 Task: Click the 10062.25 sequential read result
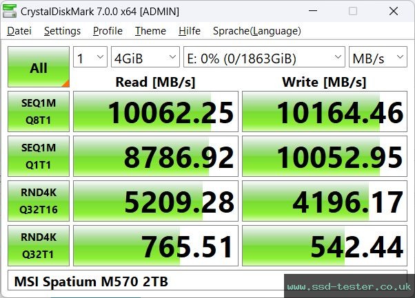tap(156, 111)
